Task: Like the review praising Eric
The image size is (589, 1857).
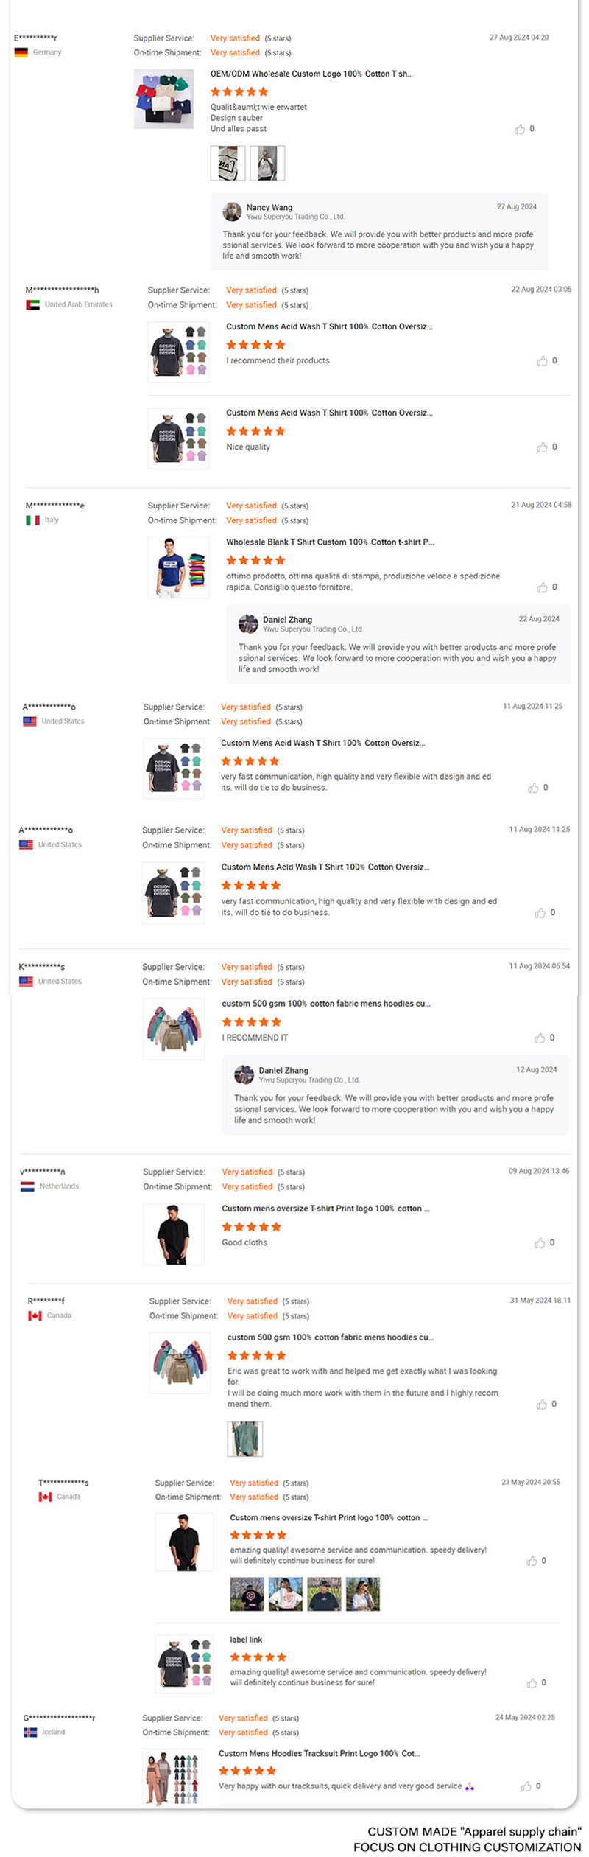Action: (x=542, y=1405)
